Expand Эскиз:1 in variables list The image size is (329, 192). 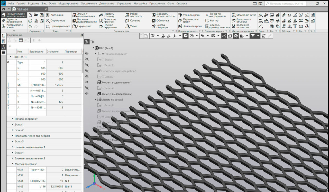click(13, 125)
